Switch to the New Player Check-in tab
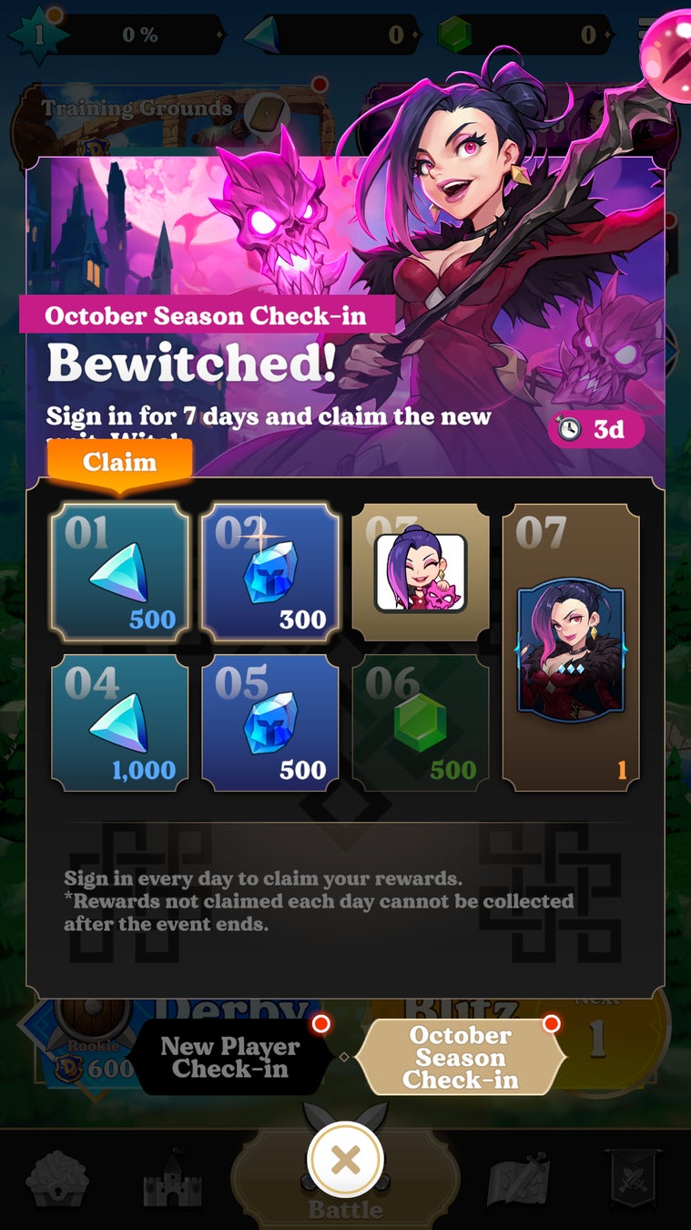 tap(229, 1058)
